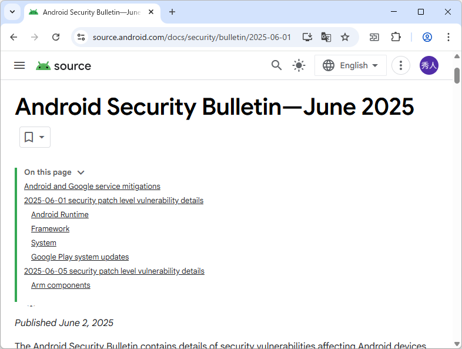The height and width of the screenshot is (349, 462).
Task: Install the page as app icon
Action: (x=307, y=37)
